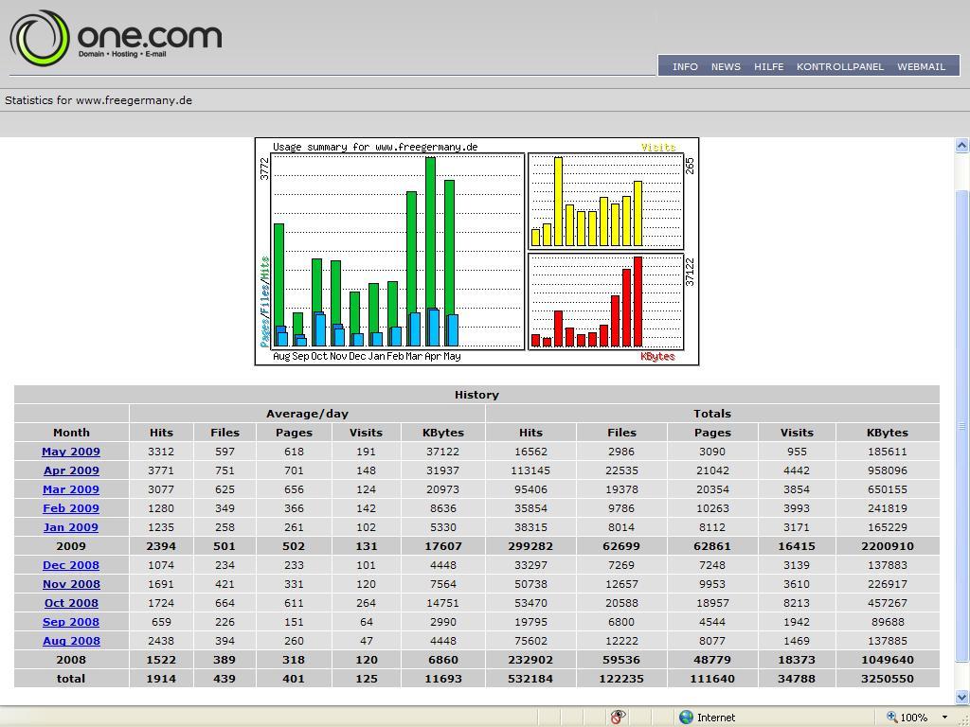Viewport: 970px width, 727px height.
Task: Click grand total visits 34788
Action: click(797, 679)
